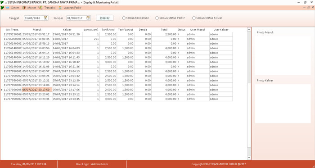This screenshot has width=315, height=168.
Task: Click the User Keluar column header
Action: coord(221,30)
